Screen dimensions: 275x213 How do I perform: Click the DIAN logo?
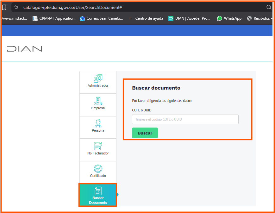click(24, 49)
